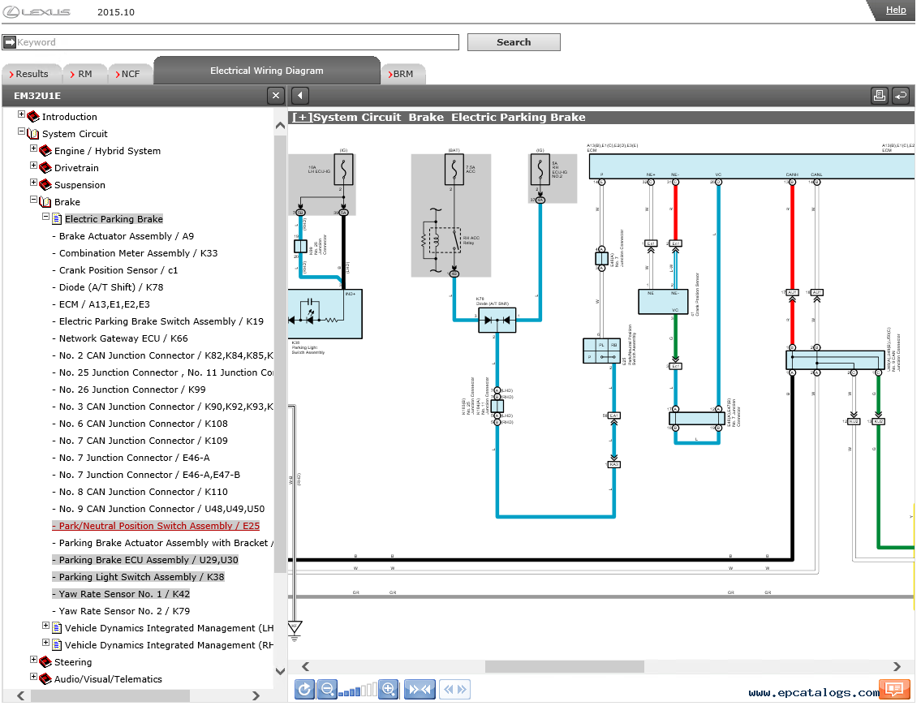The width and height of the screenshot is (921, 706).
Task: Click the diagram horizontal scrollbar thumb
Action: pyautogui.click(x=565, y=666)
